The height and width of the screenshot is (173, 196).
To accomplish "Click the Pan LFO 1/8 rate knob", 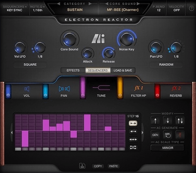I will point(176,47).
